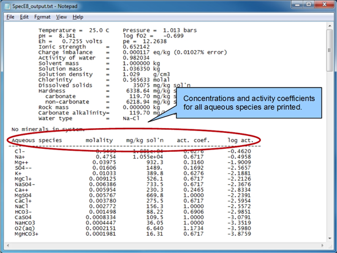Click the 'act. coef.' column header

tap(193, 140)
